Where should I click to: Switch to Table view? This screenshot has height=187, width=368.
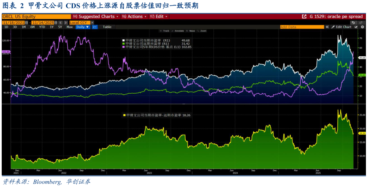[x=107, y=27]
